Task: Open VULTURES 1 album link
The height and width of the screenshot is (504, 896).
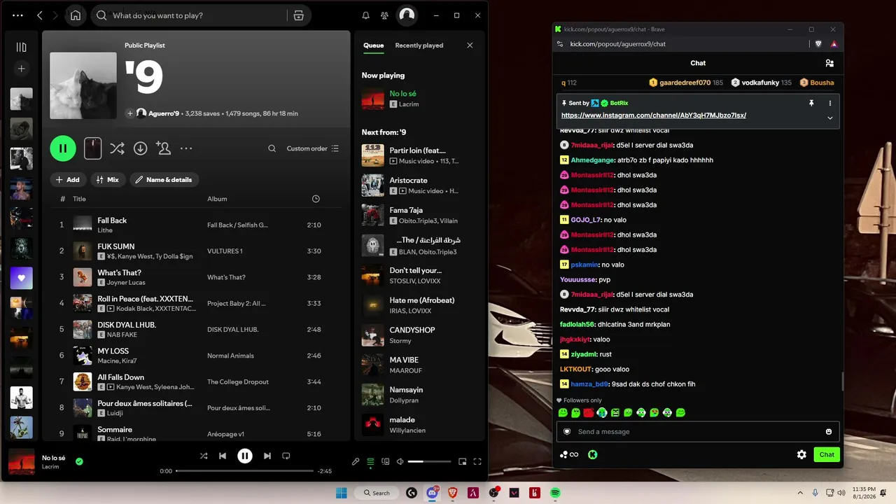Action: (225, 251)
